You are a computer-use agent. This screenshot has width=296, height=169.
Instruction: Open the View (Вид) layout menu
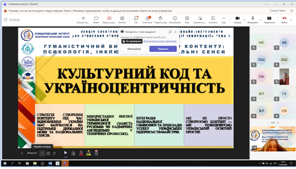coord(187,19)
